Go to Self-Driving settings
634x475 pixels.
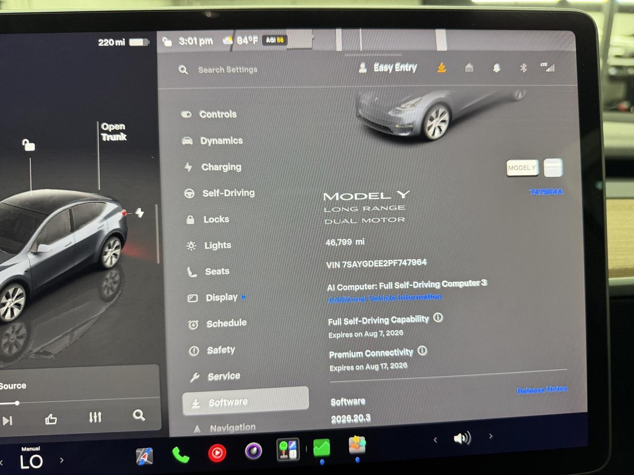click(219, 193)
